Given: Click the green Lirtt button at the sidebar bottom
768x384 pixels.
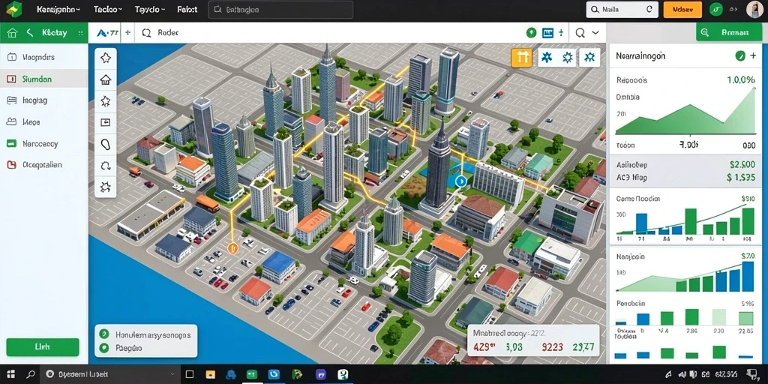Looking at the screenshot, I should pyautogui.click(x=43, y=346).
